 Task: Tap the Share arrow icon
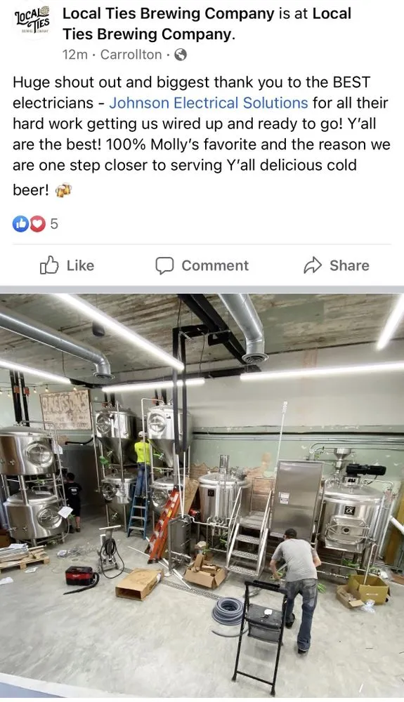pyautogui.click(x=313, y=265)
